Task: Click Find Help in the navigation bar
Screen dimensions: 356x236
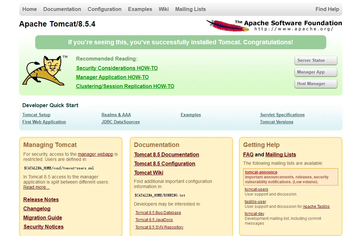Action: [x=327, y=9]
